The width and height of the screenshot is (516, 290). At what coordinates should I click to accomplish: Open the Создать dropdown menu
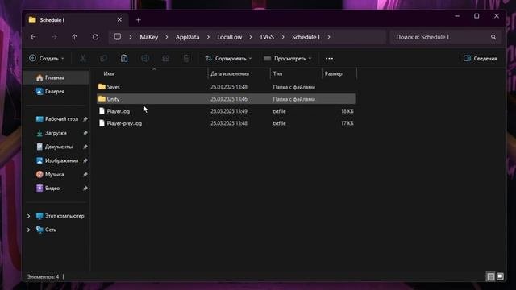[47, 59]
